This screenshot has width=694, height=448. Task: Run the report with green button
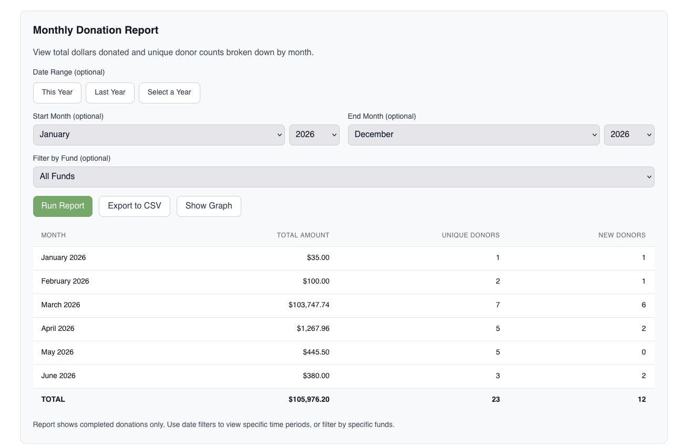coord(63,206)
